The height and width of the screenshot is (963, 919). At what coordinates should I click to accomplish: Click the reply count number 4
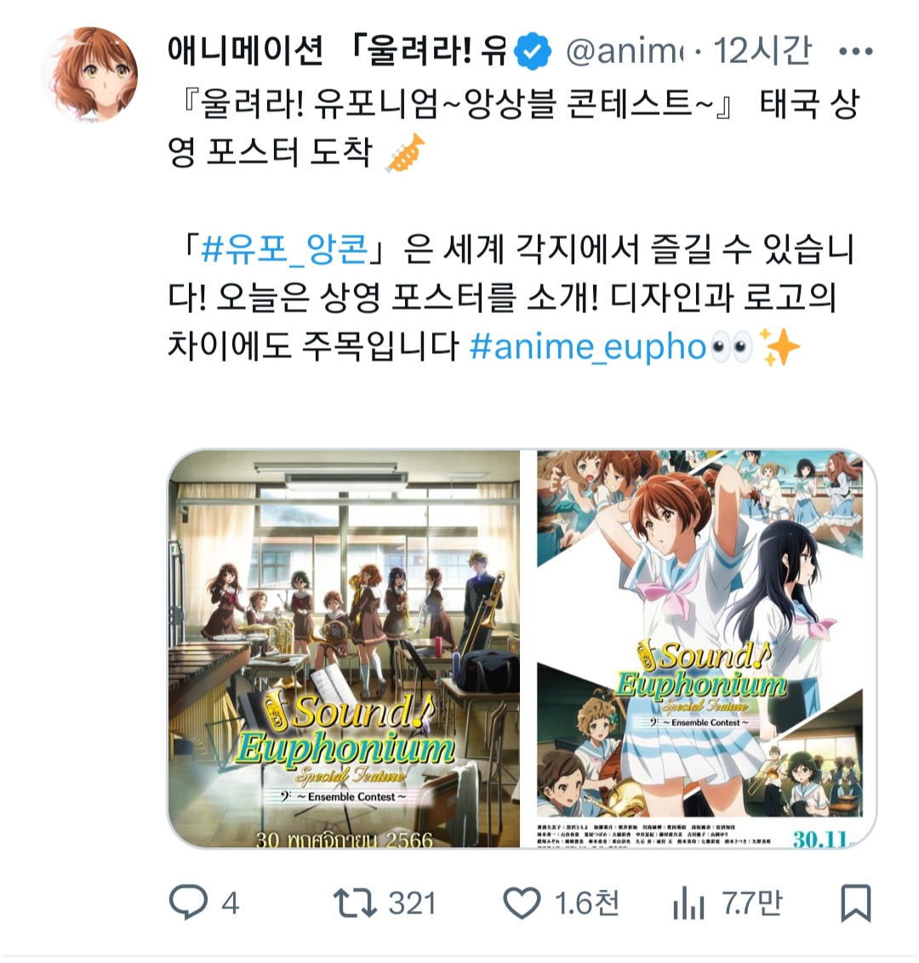coord(231,903)
